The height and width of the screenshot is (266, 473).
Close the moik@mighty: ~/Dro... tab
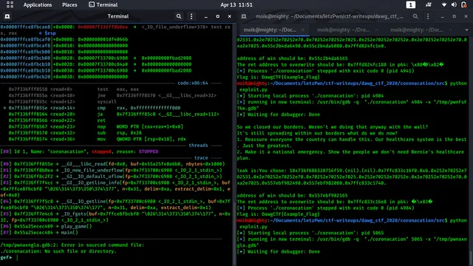pyautogui.click(x=376, y=30)
